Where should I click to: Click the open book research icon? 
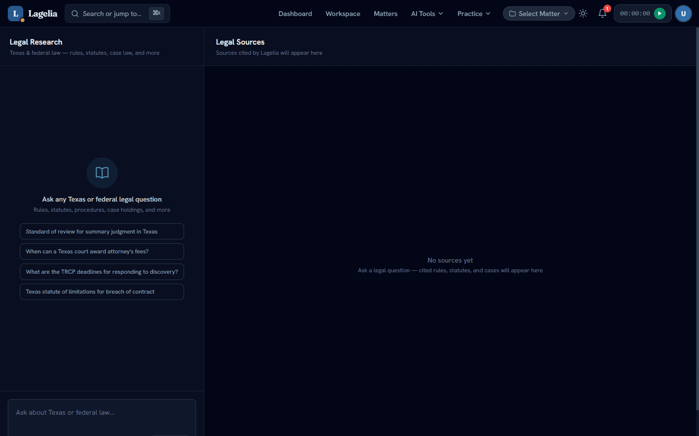[x=102, y=172]
